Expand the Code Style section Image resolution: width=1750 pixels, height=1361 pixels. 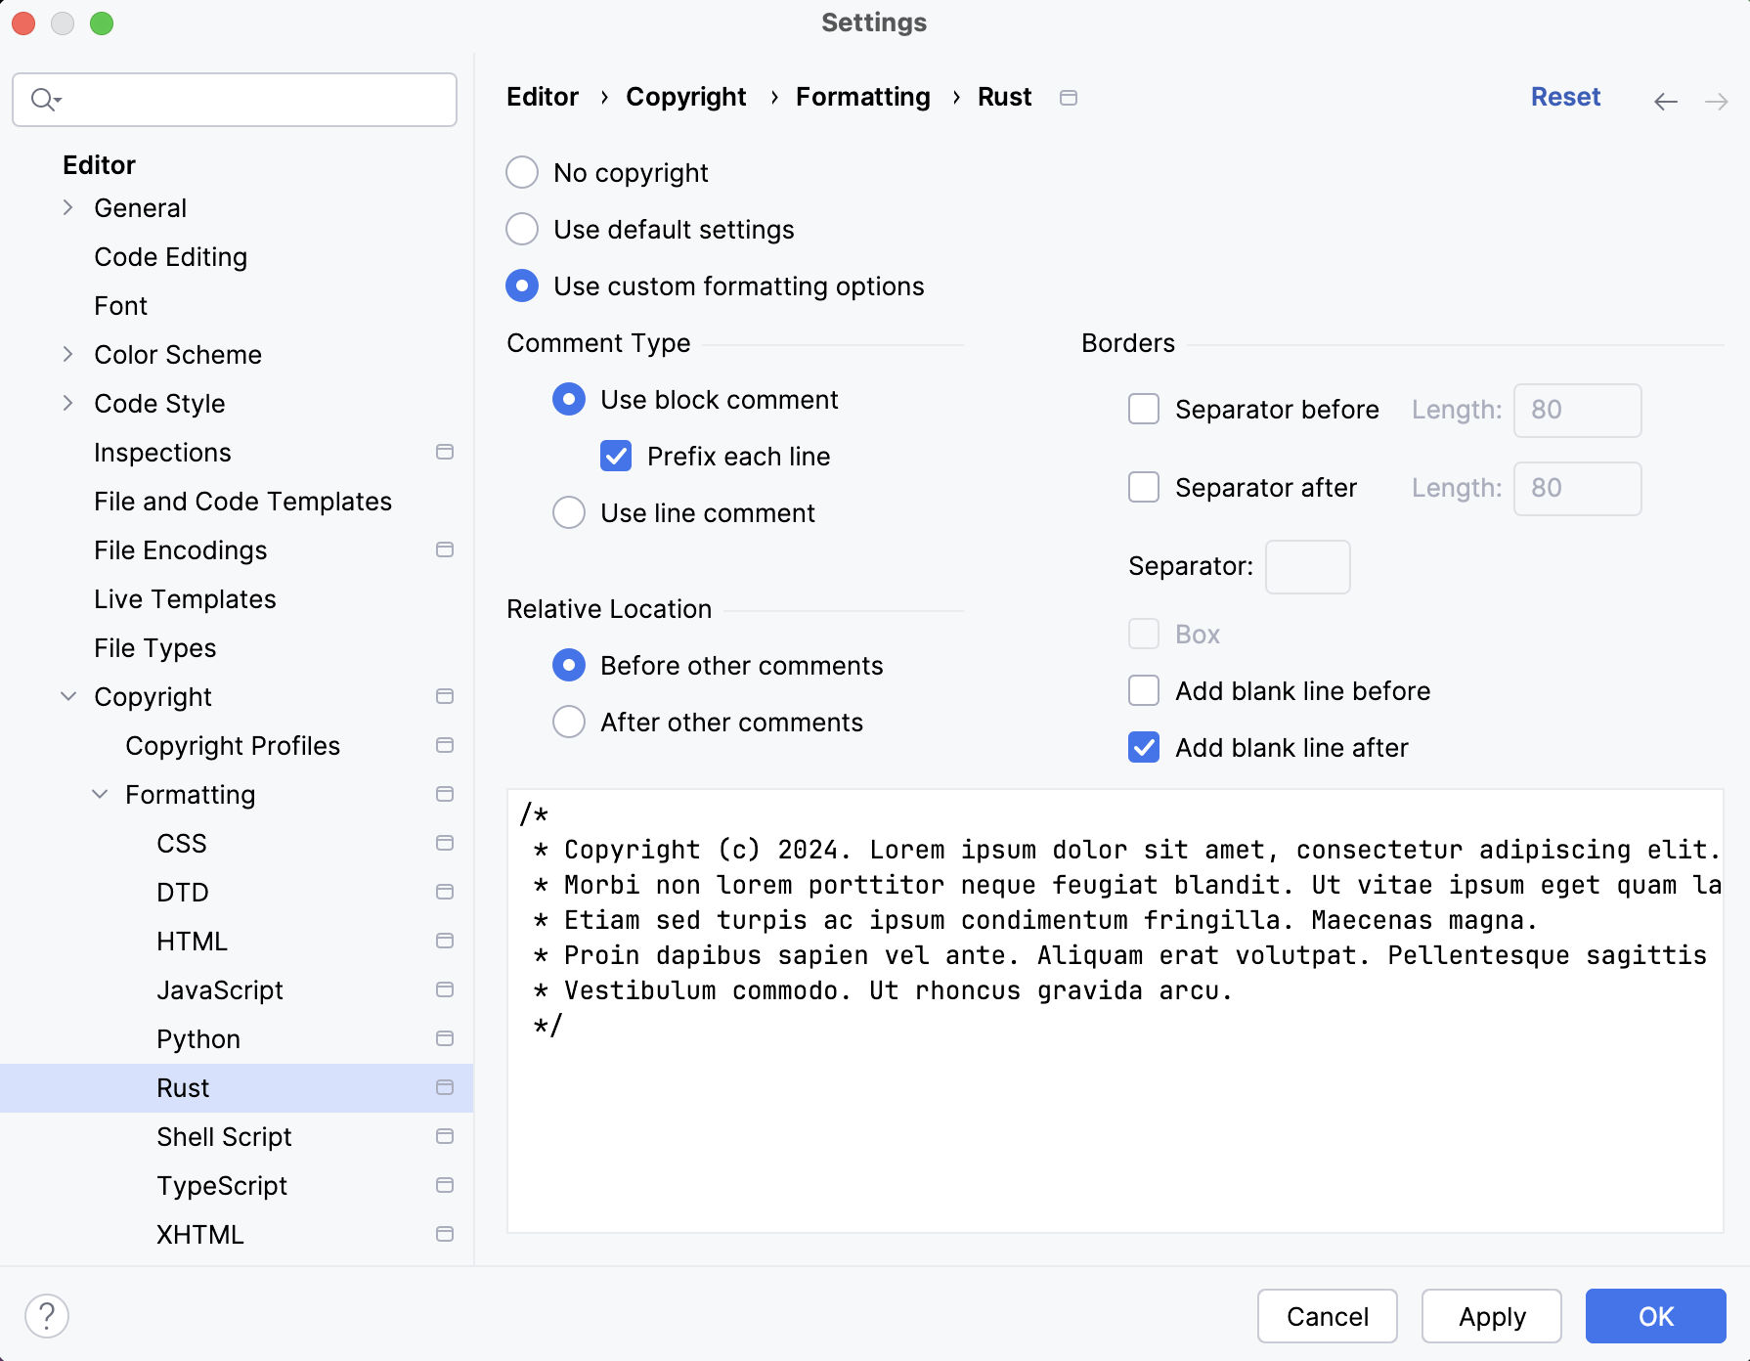point(66,403)
